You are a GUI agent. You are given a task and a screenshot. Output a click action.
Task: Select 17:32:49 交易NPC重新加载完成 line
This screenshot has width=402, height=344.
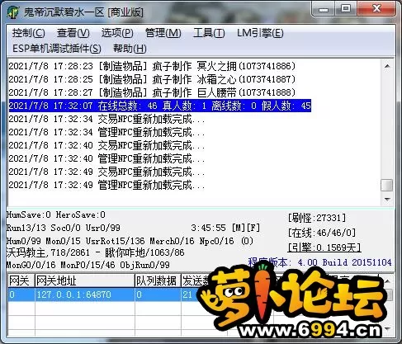coord(106,172)
